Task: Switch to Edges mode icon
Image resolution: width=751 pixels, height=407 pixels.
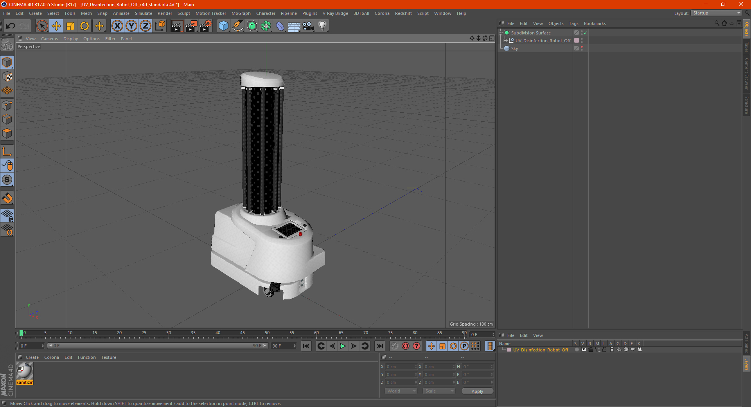Action: [x=7, y=119]
